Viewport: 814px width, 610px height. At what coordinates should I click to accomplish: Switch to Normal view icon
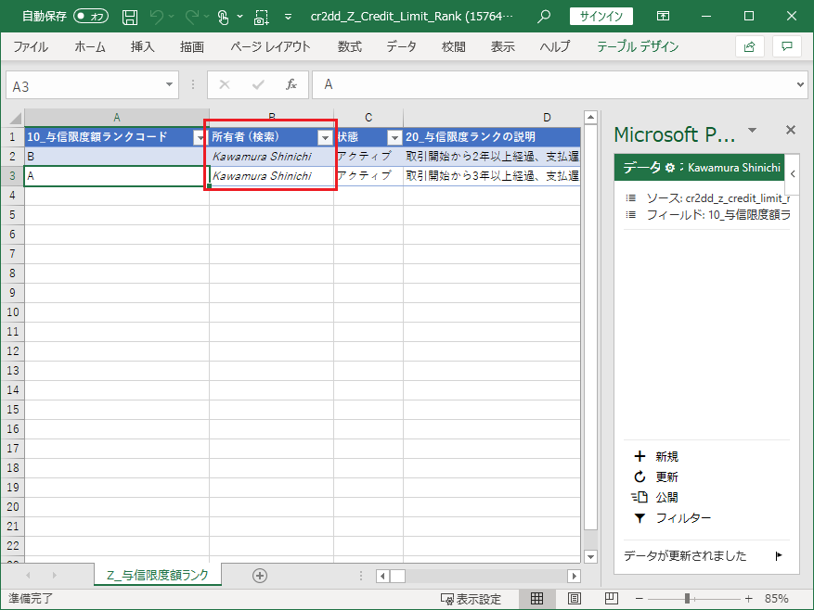click(x=536, y=599)
